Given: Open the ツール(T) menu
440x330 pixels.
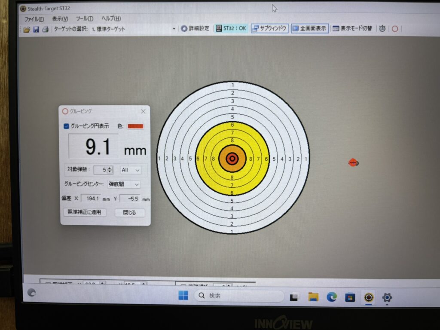Looking at the screenshot, I should tap(84, 19).
